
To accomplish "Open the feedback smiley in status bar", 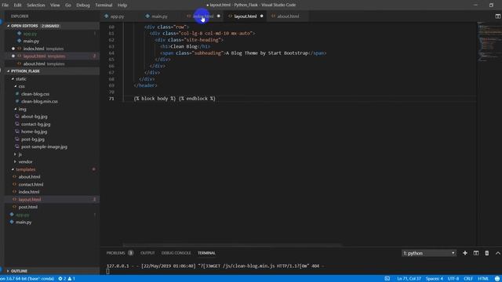I will [497, 279].
